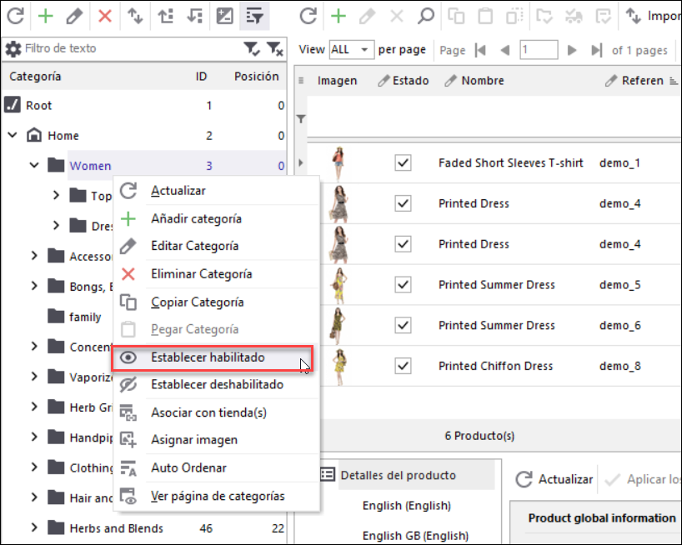Viewport: 682px width, 545px height.
Task: Collapse the Women category node
Action: [x=34, y=165]
